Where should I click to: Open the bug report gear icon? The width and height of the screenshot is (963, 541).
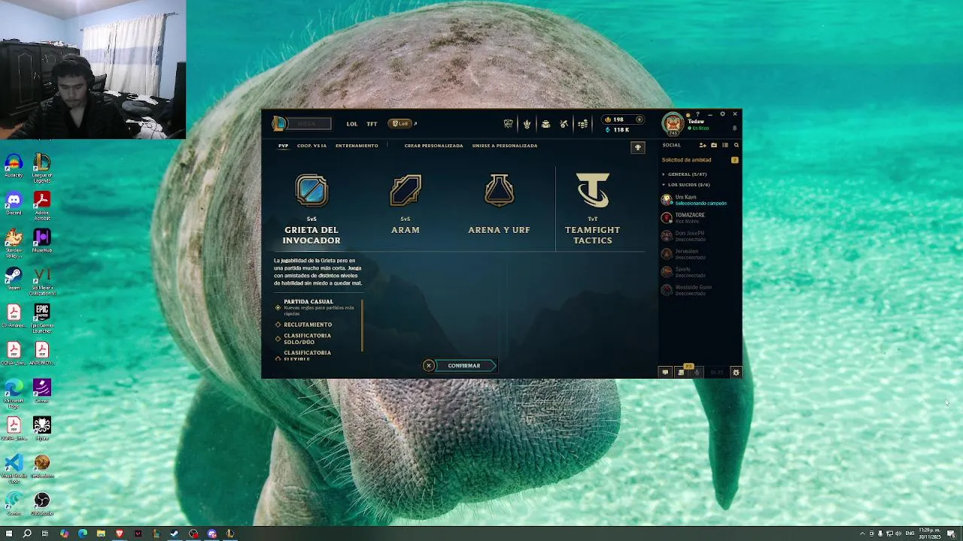click(736, 372)
